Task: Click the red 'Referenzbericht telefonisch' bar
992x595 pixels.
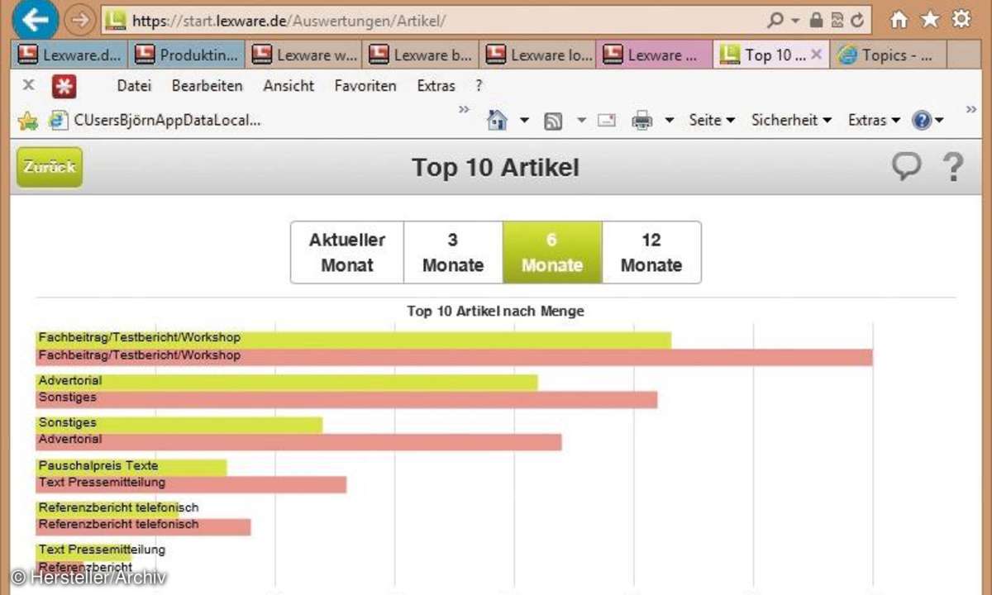Action: tap(143, 526)
